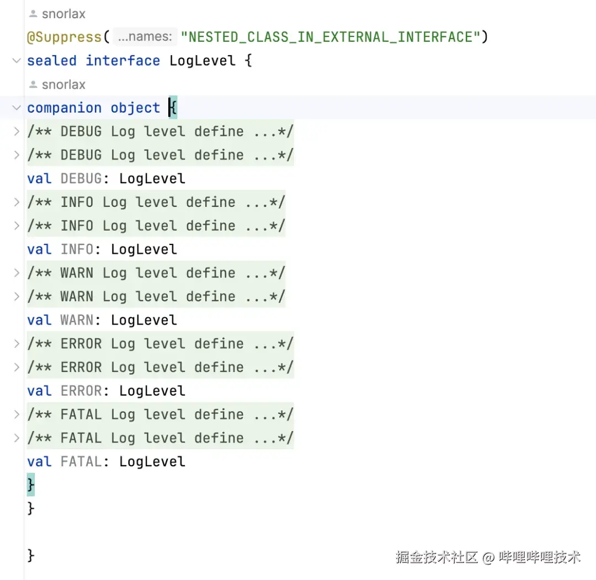Click LogLevel type on the val INFO line
Image resolution: width=596 pixels, height=580 pixels.
[143, 249]
